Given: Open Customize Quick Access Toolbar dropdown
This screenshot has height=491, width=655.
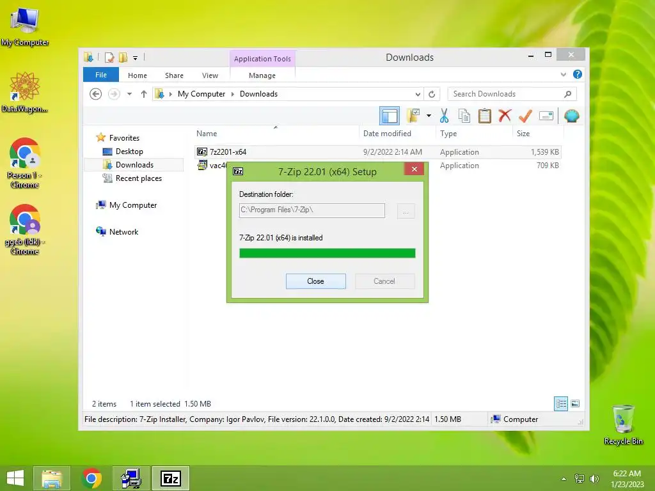Looking at the screenshot, I should click(136, 58).
